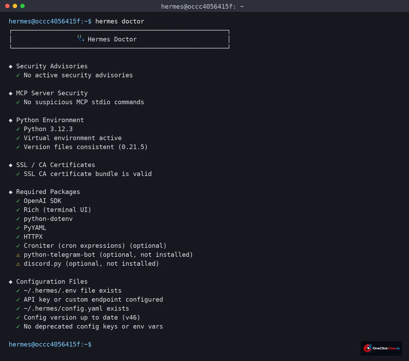
Task: Click the 'Python Environment' heading
Action: point(50,120)
